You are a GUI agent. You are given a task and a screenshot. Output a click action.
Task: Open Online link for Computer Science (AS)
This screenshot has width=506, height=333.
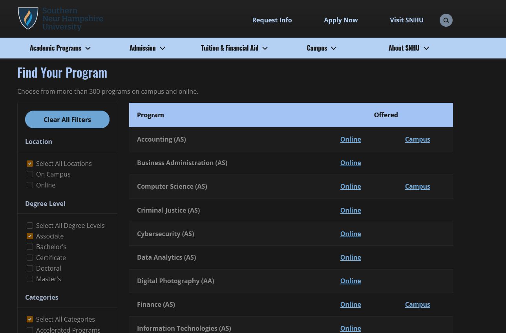(x=351, y=186)
